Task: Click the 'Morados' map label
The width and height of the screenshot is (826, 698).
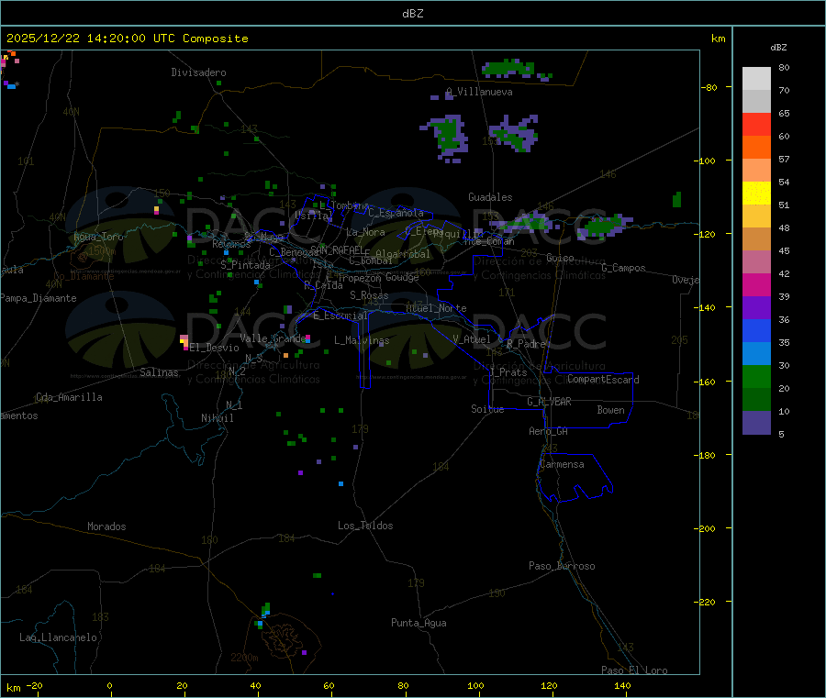Action: pyautogui.click(x=107, y=526)
